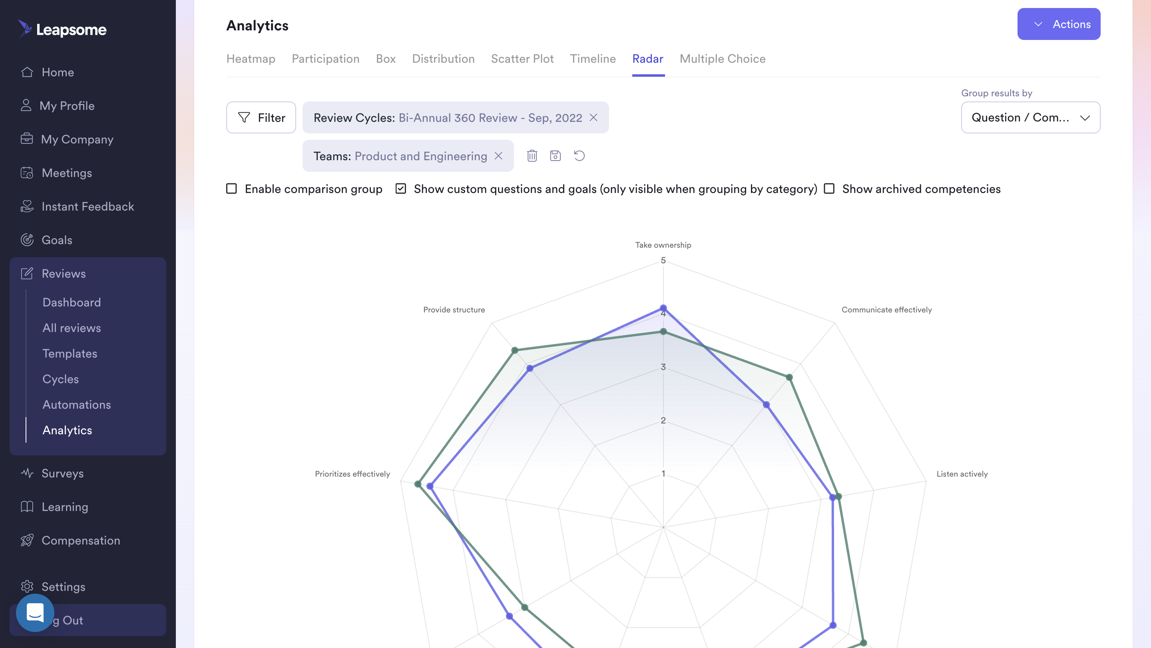Click the My Profile person icon
This screenshot has width=1151, height=648.
tap(26, 105)
